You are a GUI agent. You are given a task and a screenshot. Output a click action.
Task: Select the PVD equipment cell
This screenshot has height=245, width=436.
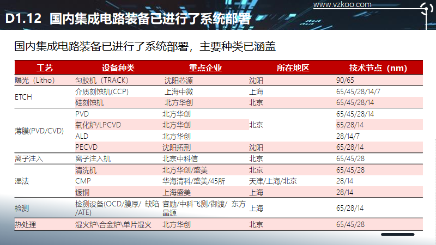tap(82, 114)
